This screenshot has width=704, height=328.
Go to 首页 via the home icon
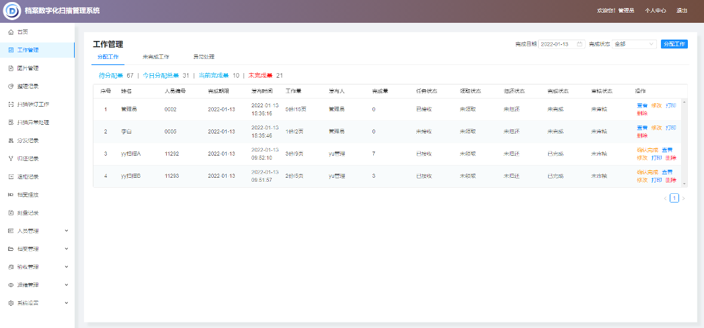point(11,32)
